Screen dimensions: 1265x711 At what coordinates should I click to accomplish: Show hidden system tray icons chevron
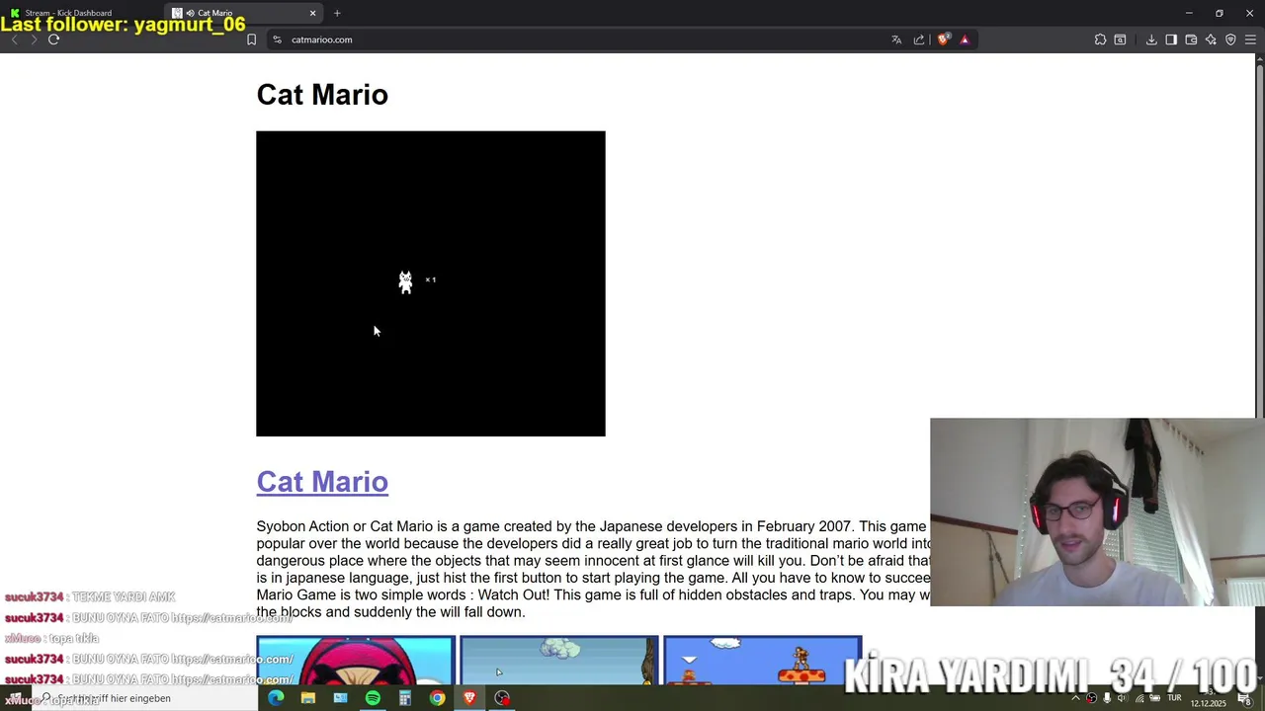tap(1076, 698)
